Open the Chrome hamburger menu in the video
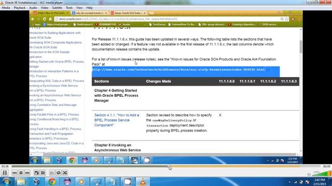 click(299, 19)
